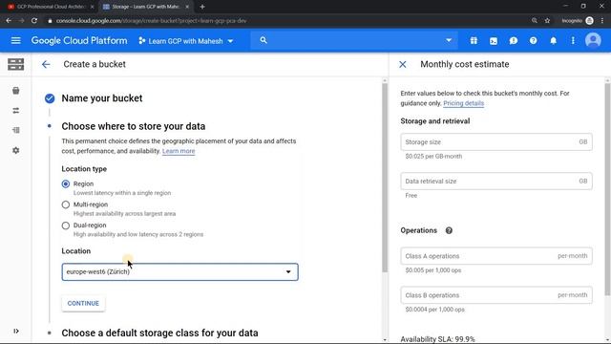Screen dimensions: 611x344
Task: Select the Dual-region location type
Action: click(66, 226)
